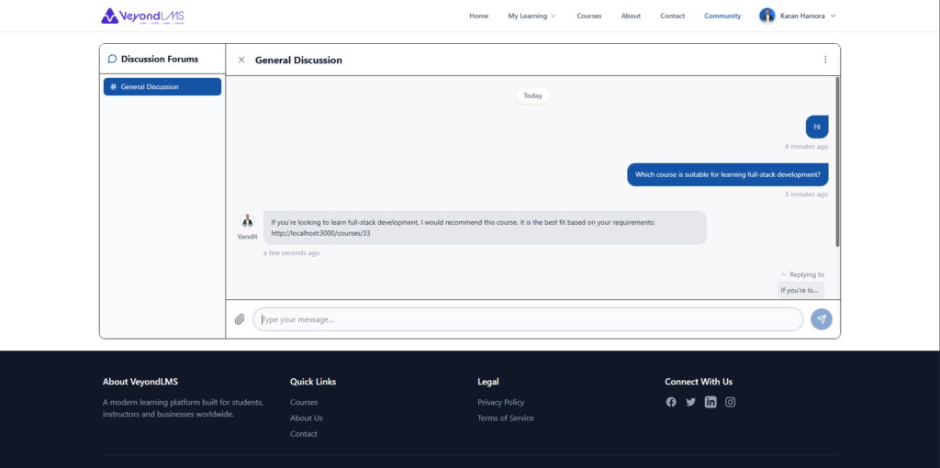Click the chat vertical scrollbar
940x468 pixels.
click(837, 162)
